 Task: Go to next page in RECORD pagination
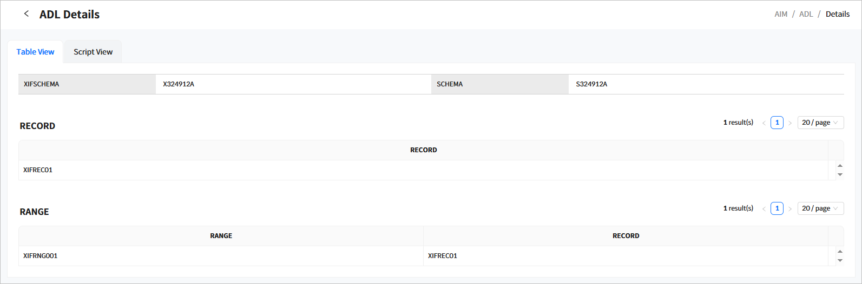pyautogui.click(x=790, y=123)
